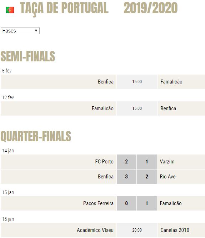Image resolution: width=205 pixels, height=238 pixels.
Task: Click Varzim score 1
Action: point(147,162)
